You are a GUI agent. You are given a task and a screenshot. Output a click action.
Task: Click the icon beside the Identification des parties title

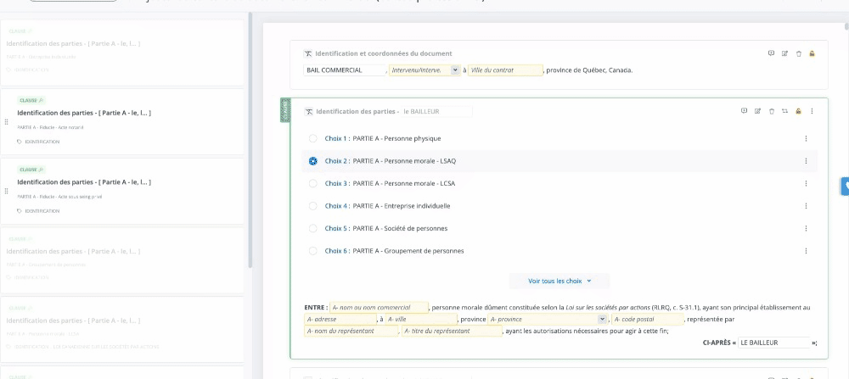(309, 111)
